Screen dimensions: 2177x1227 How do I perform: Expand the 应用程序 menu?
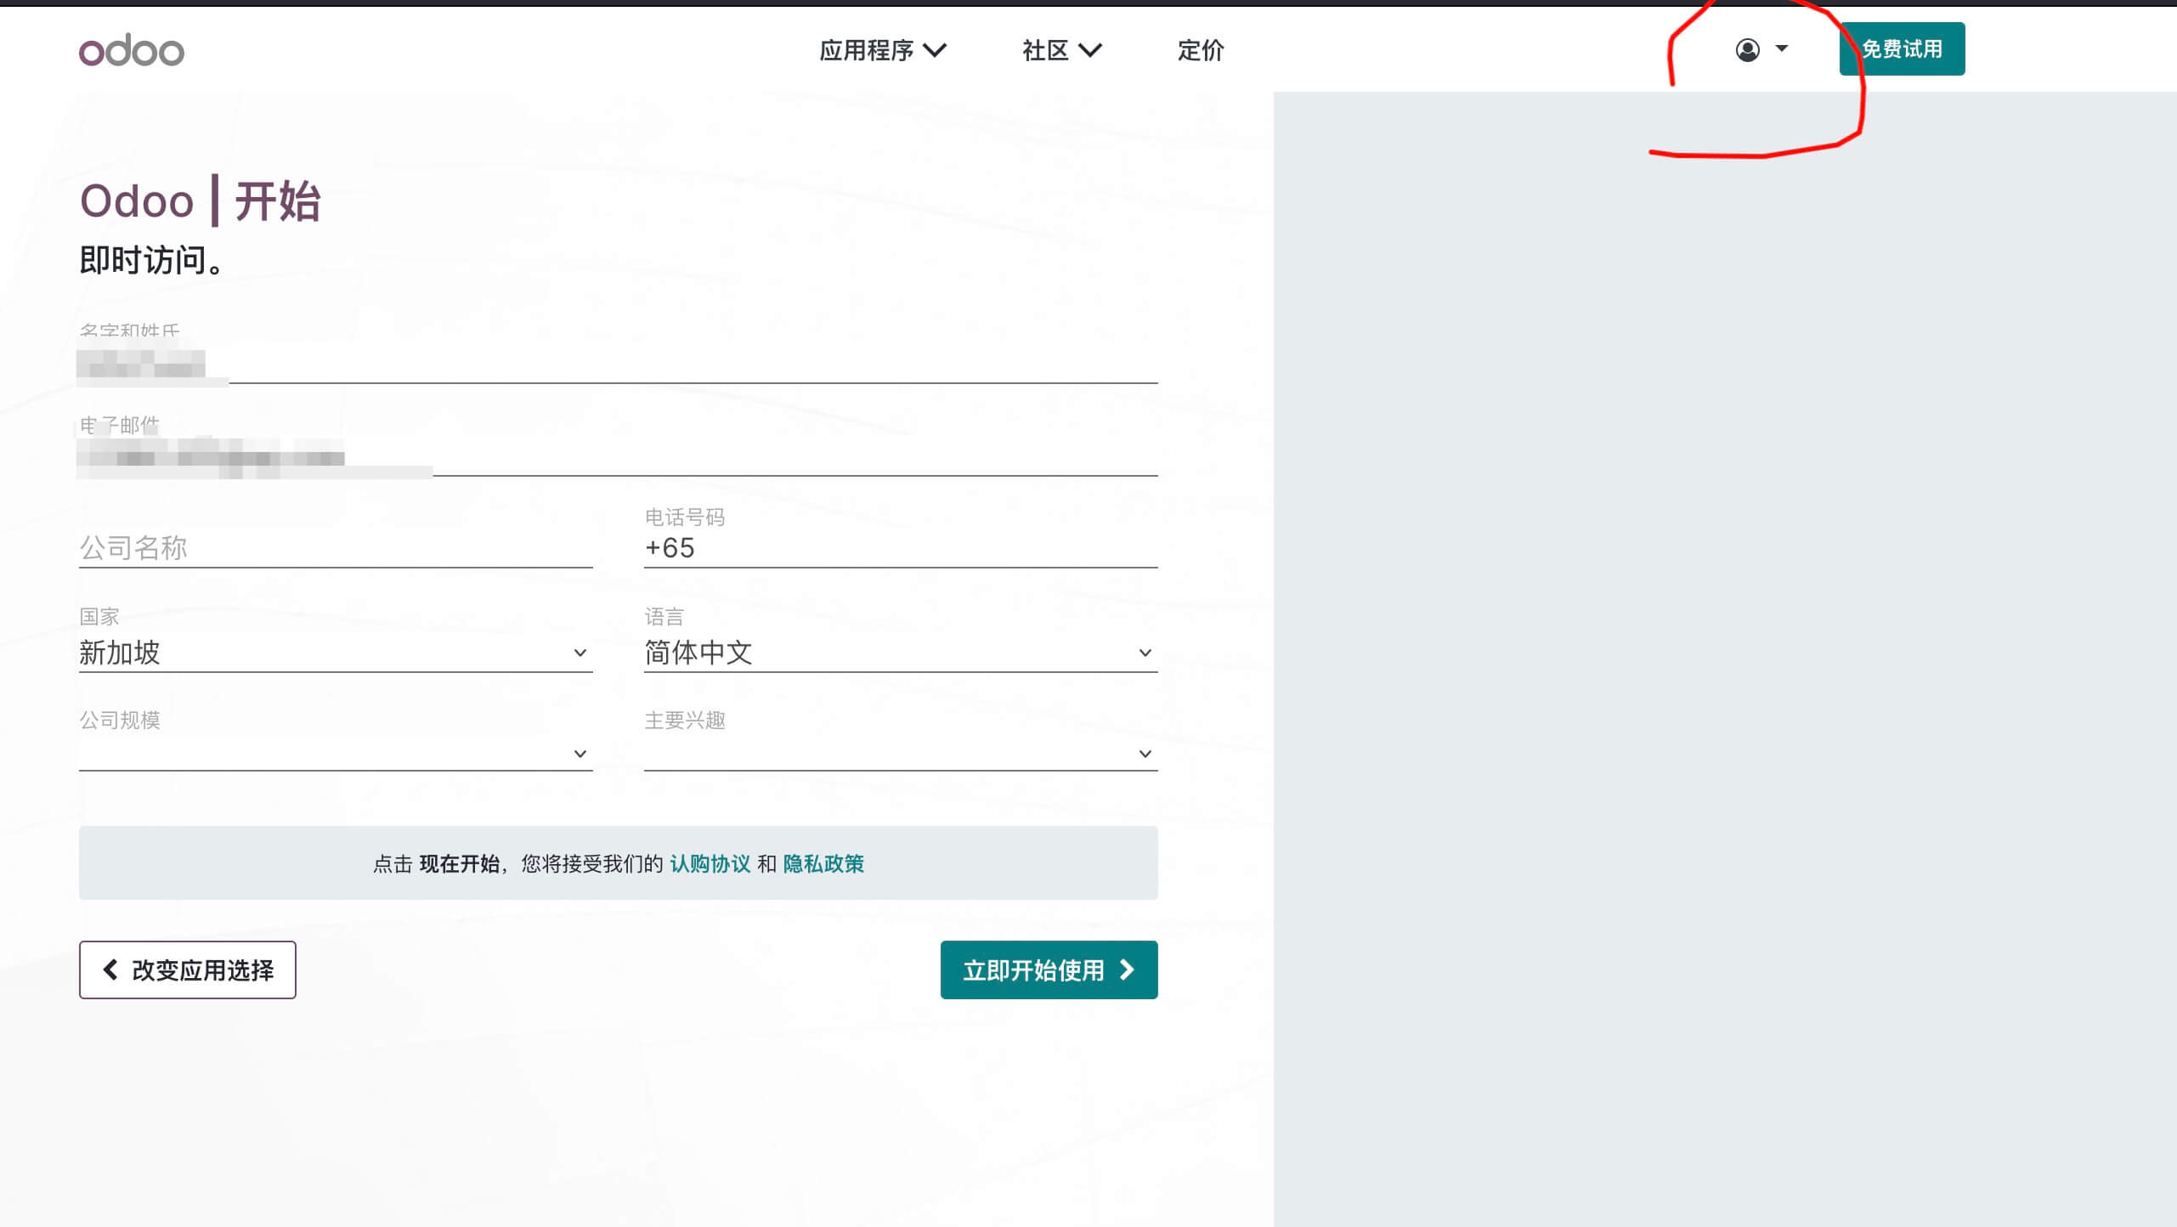[882, 50]
